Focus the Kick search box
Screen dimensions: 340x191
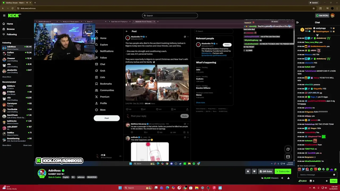click(x=170, y=15)
